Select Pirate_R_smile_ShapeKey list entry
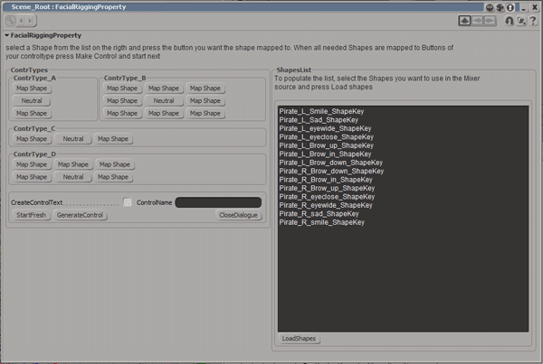 321,221
